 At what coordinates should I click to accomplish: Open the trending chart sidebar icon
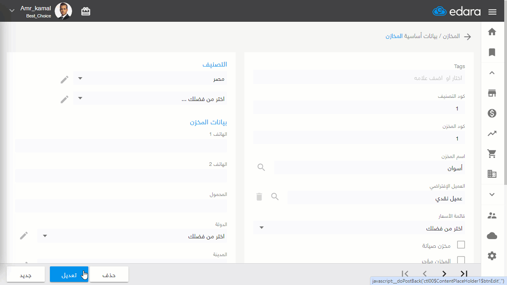pos(492,134)
